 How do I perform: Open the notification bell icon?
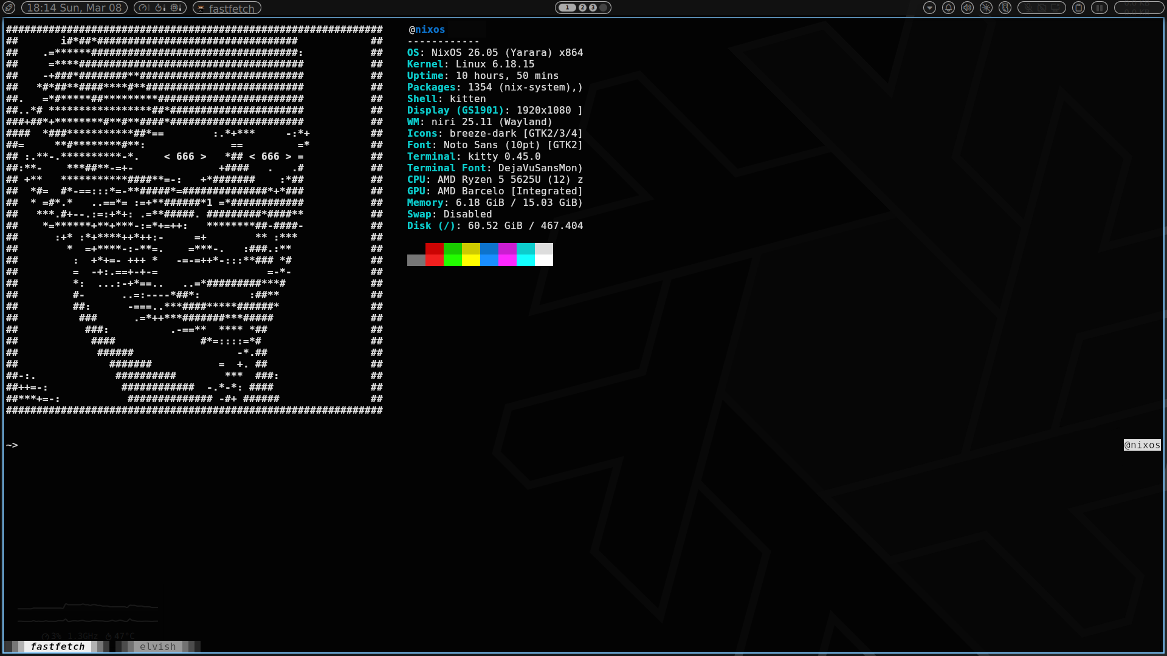(948, 8)
